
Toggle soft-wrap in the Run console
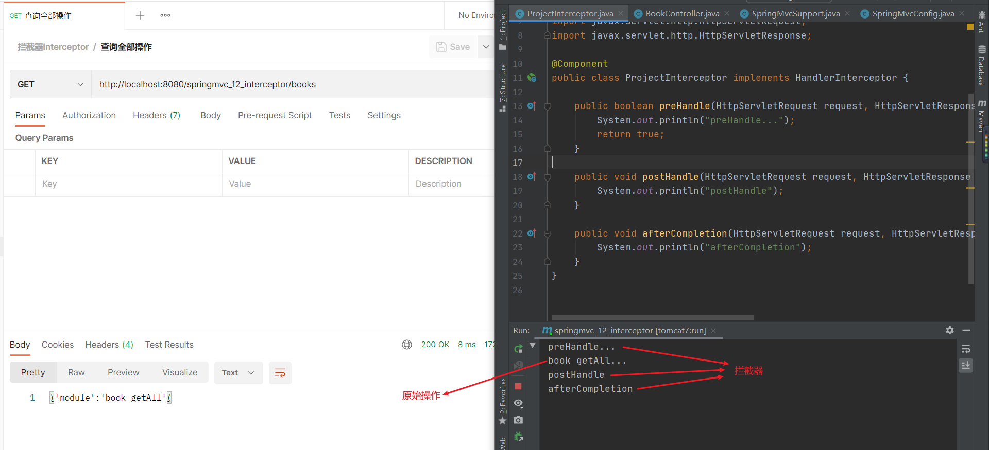tap(966, 349)
